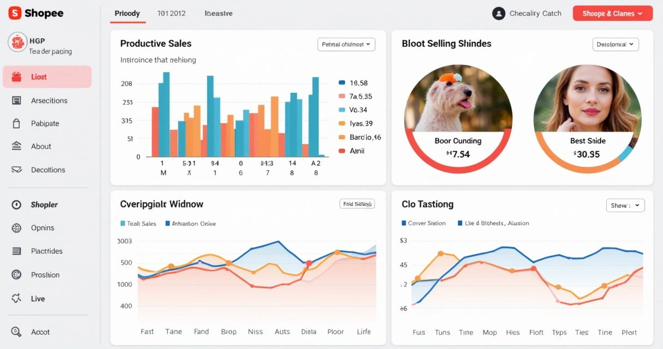Toggle the Teait Sales legend series

tap(138, 224)
